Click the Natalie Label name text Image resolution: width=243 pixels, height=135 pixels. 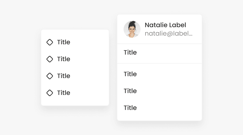click(165, 25)
